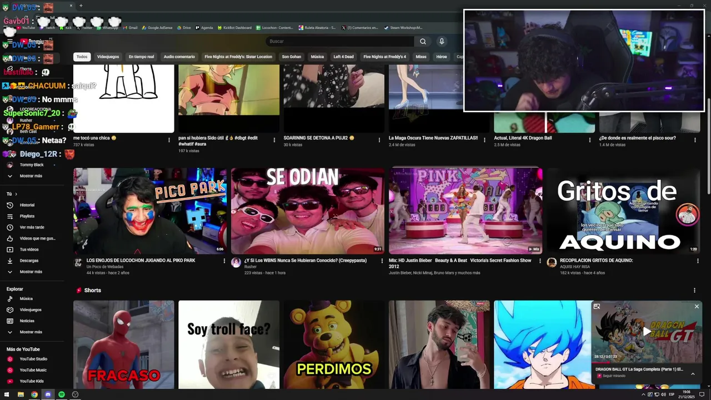
Task: Open YouTube Studio from sidebar
Action: [33, 359]
